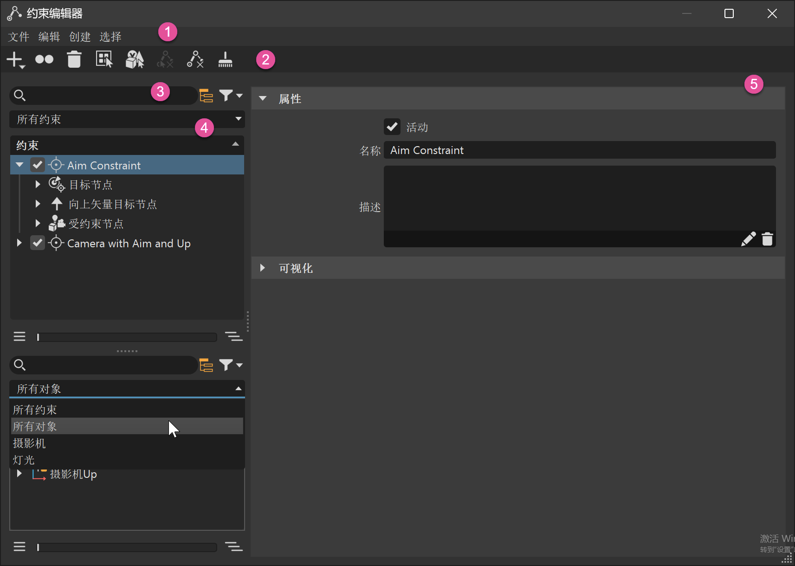Select the 向上矢量目标节点 row
795x566 pixels.
(x=127, y=204)
